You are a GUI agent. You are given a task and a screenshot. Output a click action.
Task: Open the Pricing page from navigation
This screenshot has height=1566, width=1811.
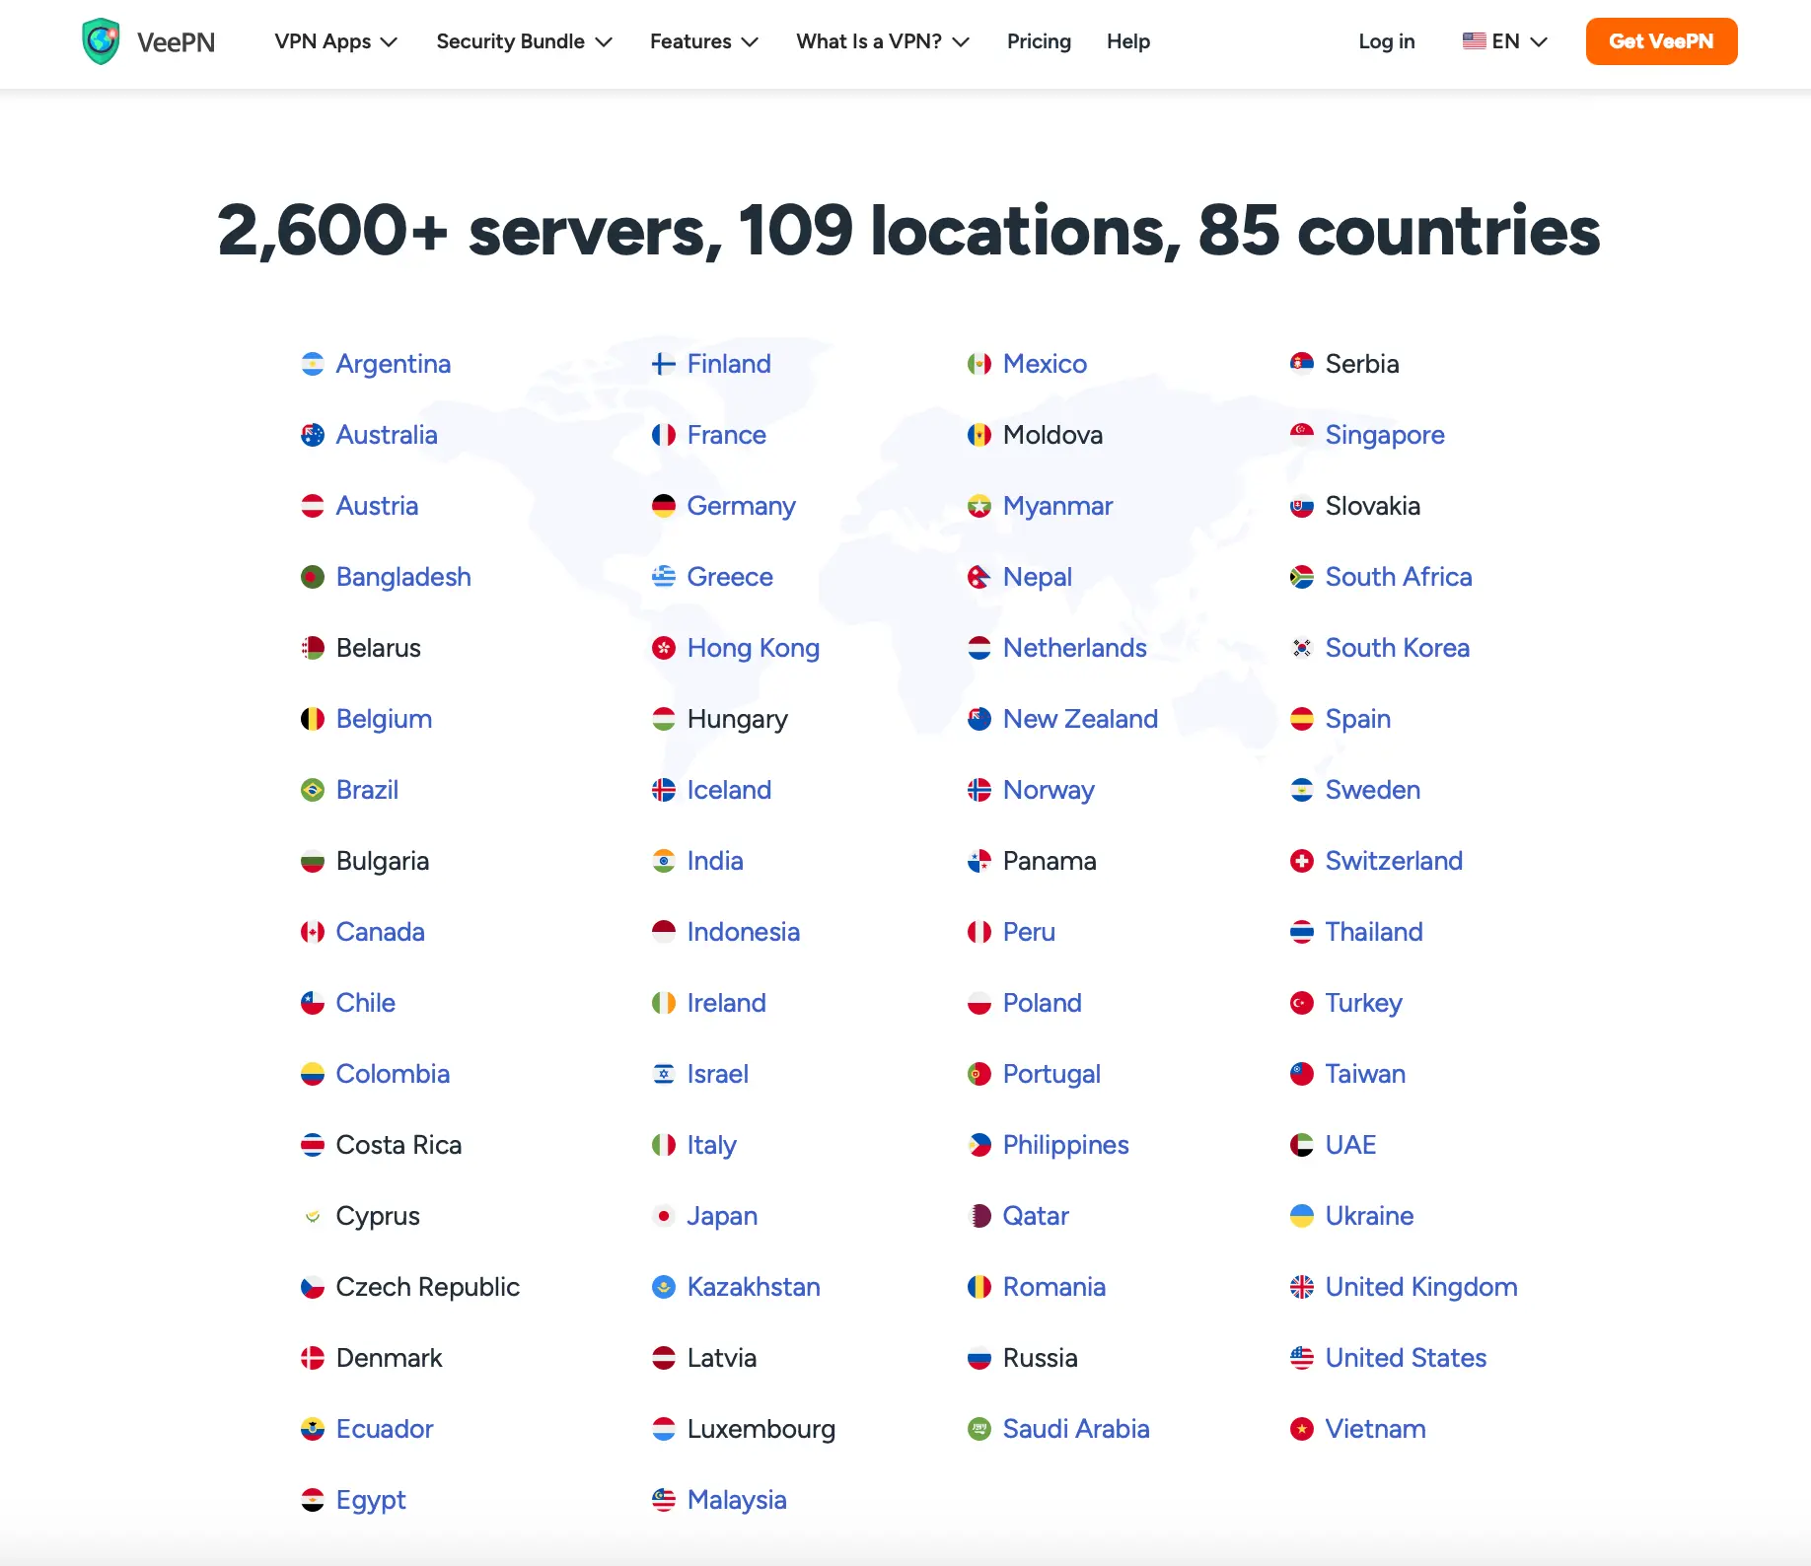pos(1039,41)
